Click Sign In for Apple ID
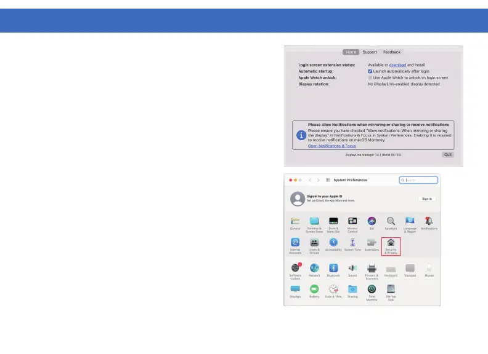The width and height of the screenshot is (488, 354). [x=426, y=199]
